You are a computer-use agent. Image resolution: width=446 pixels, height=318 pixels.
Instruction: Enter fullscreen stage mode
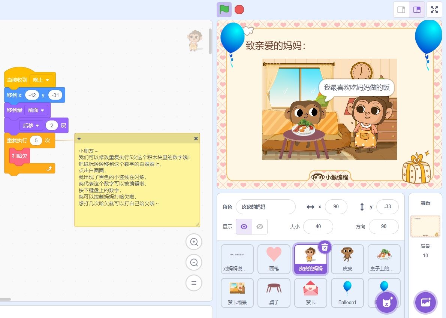coord(434,10)
